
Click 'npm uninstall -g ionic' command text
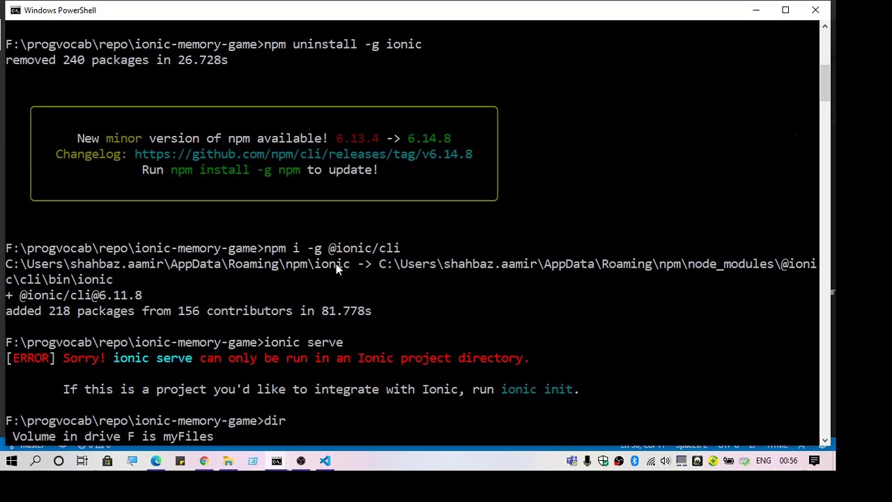pos(343,45)
